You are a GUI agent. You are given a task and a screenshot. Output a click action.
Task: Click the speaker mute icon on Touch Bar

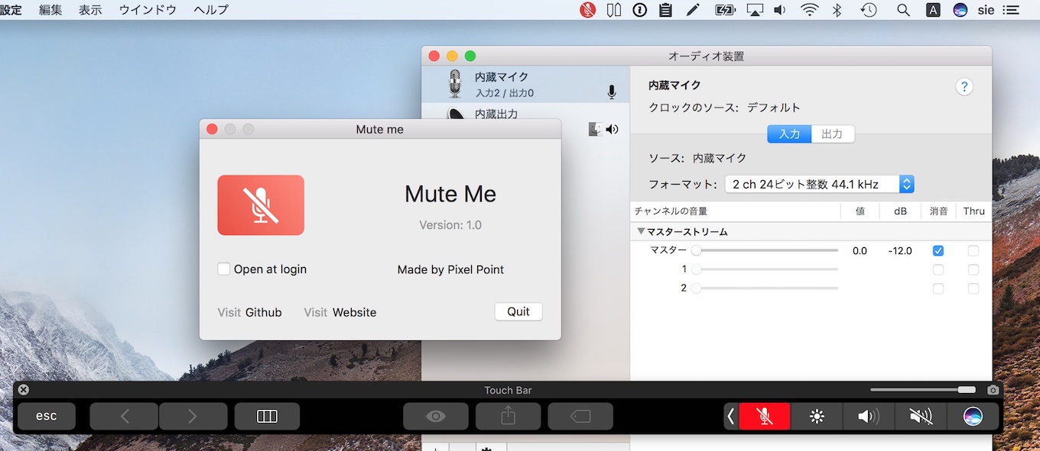click(x=920, y=416)
